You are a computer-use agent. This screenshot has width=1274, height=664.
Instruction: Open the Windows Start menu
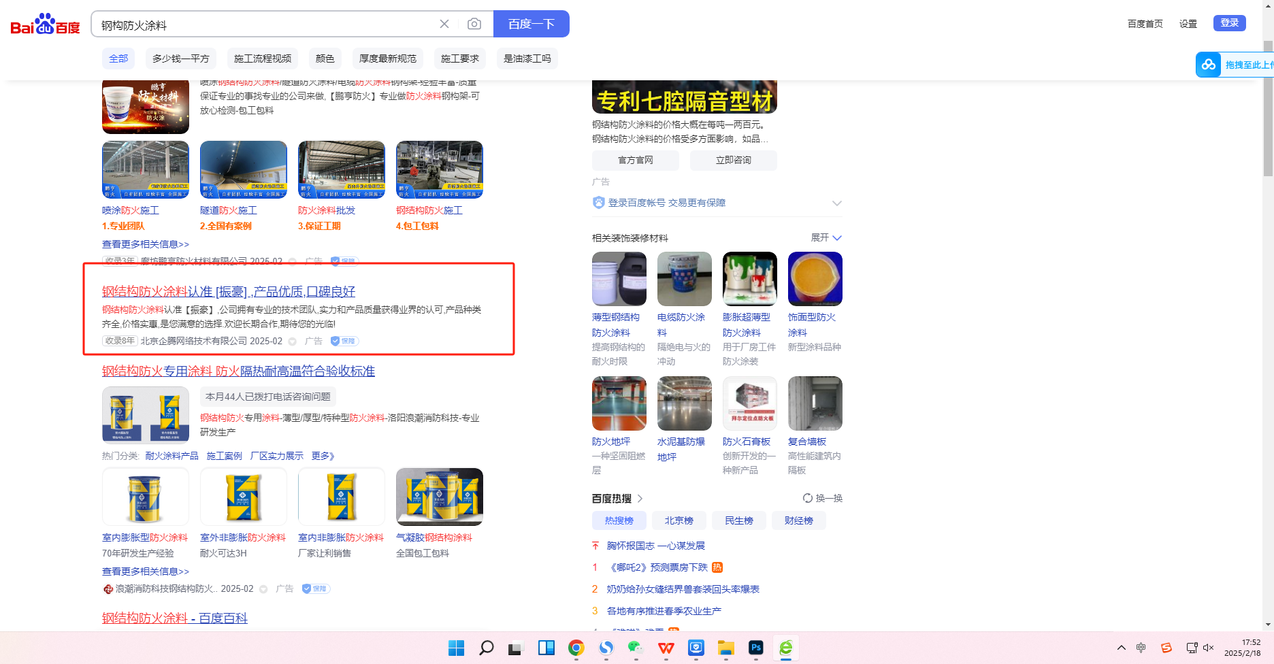tap(456, 648)
